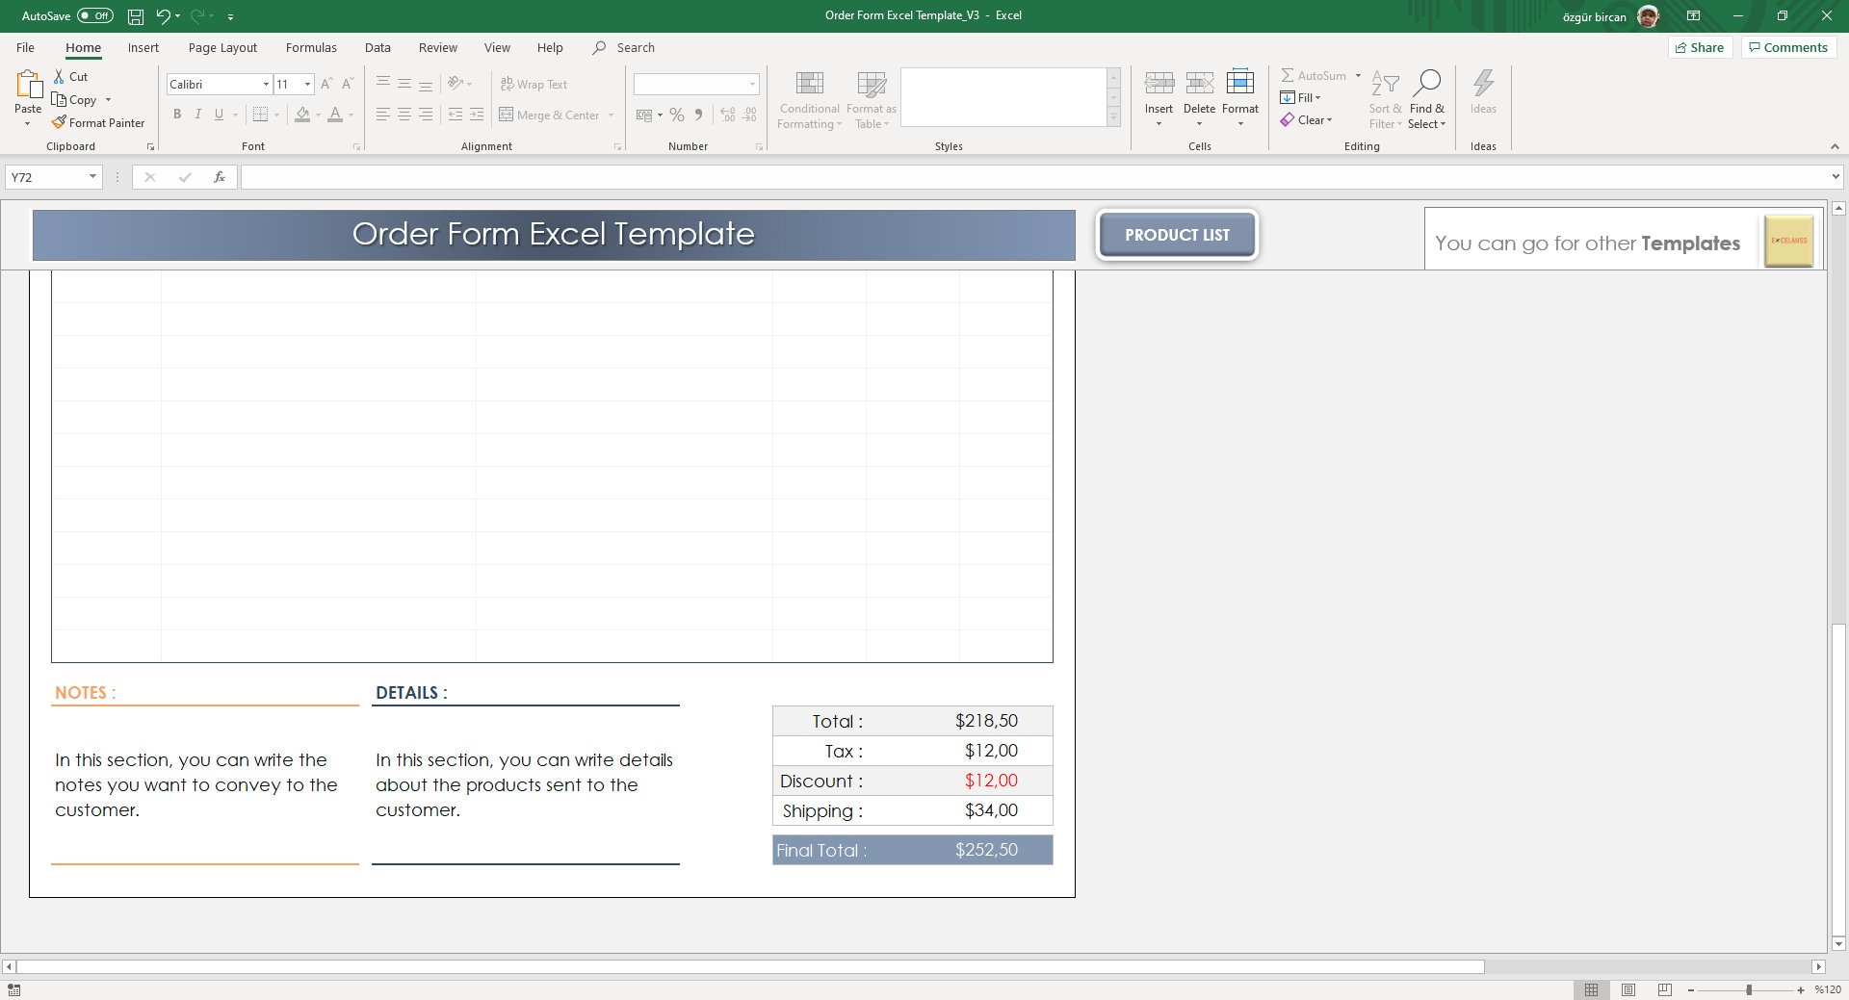1849x1000 pixels.
Task: Switch to the Formulas tab
Action: [x=310, y=47]
